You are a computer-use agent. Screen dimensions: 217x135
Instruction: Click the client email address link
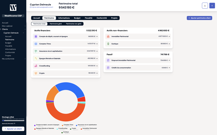coord(42,7)
